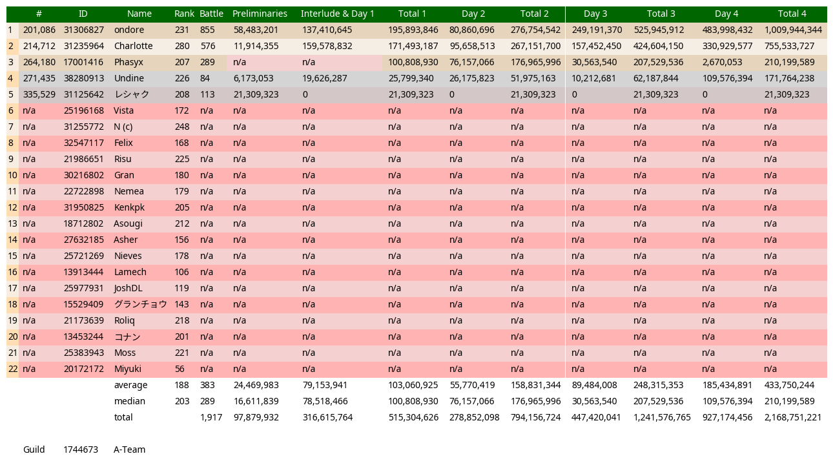Click ID cell 17001416
The height and width of the screenshot is (465, 833).
[84, 62]
